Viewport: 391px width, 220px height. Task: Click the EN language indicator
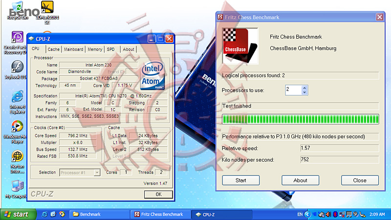click(x=300, y=214)
